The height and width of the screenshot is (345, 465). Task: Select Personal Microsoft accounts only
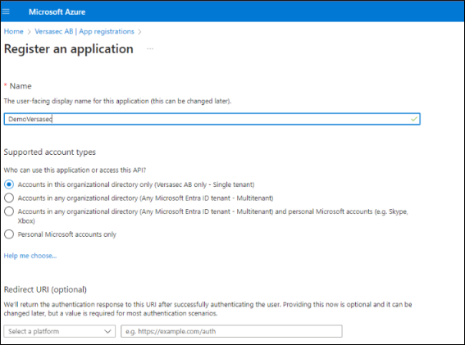point(9,234)
